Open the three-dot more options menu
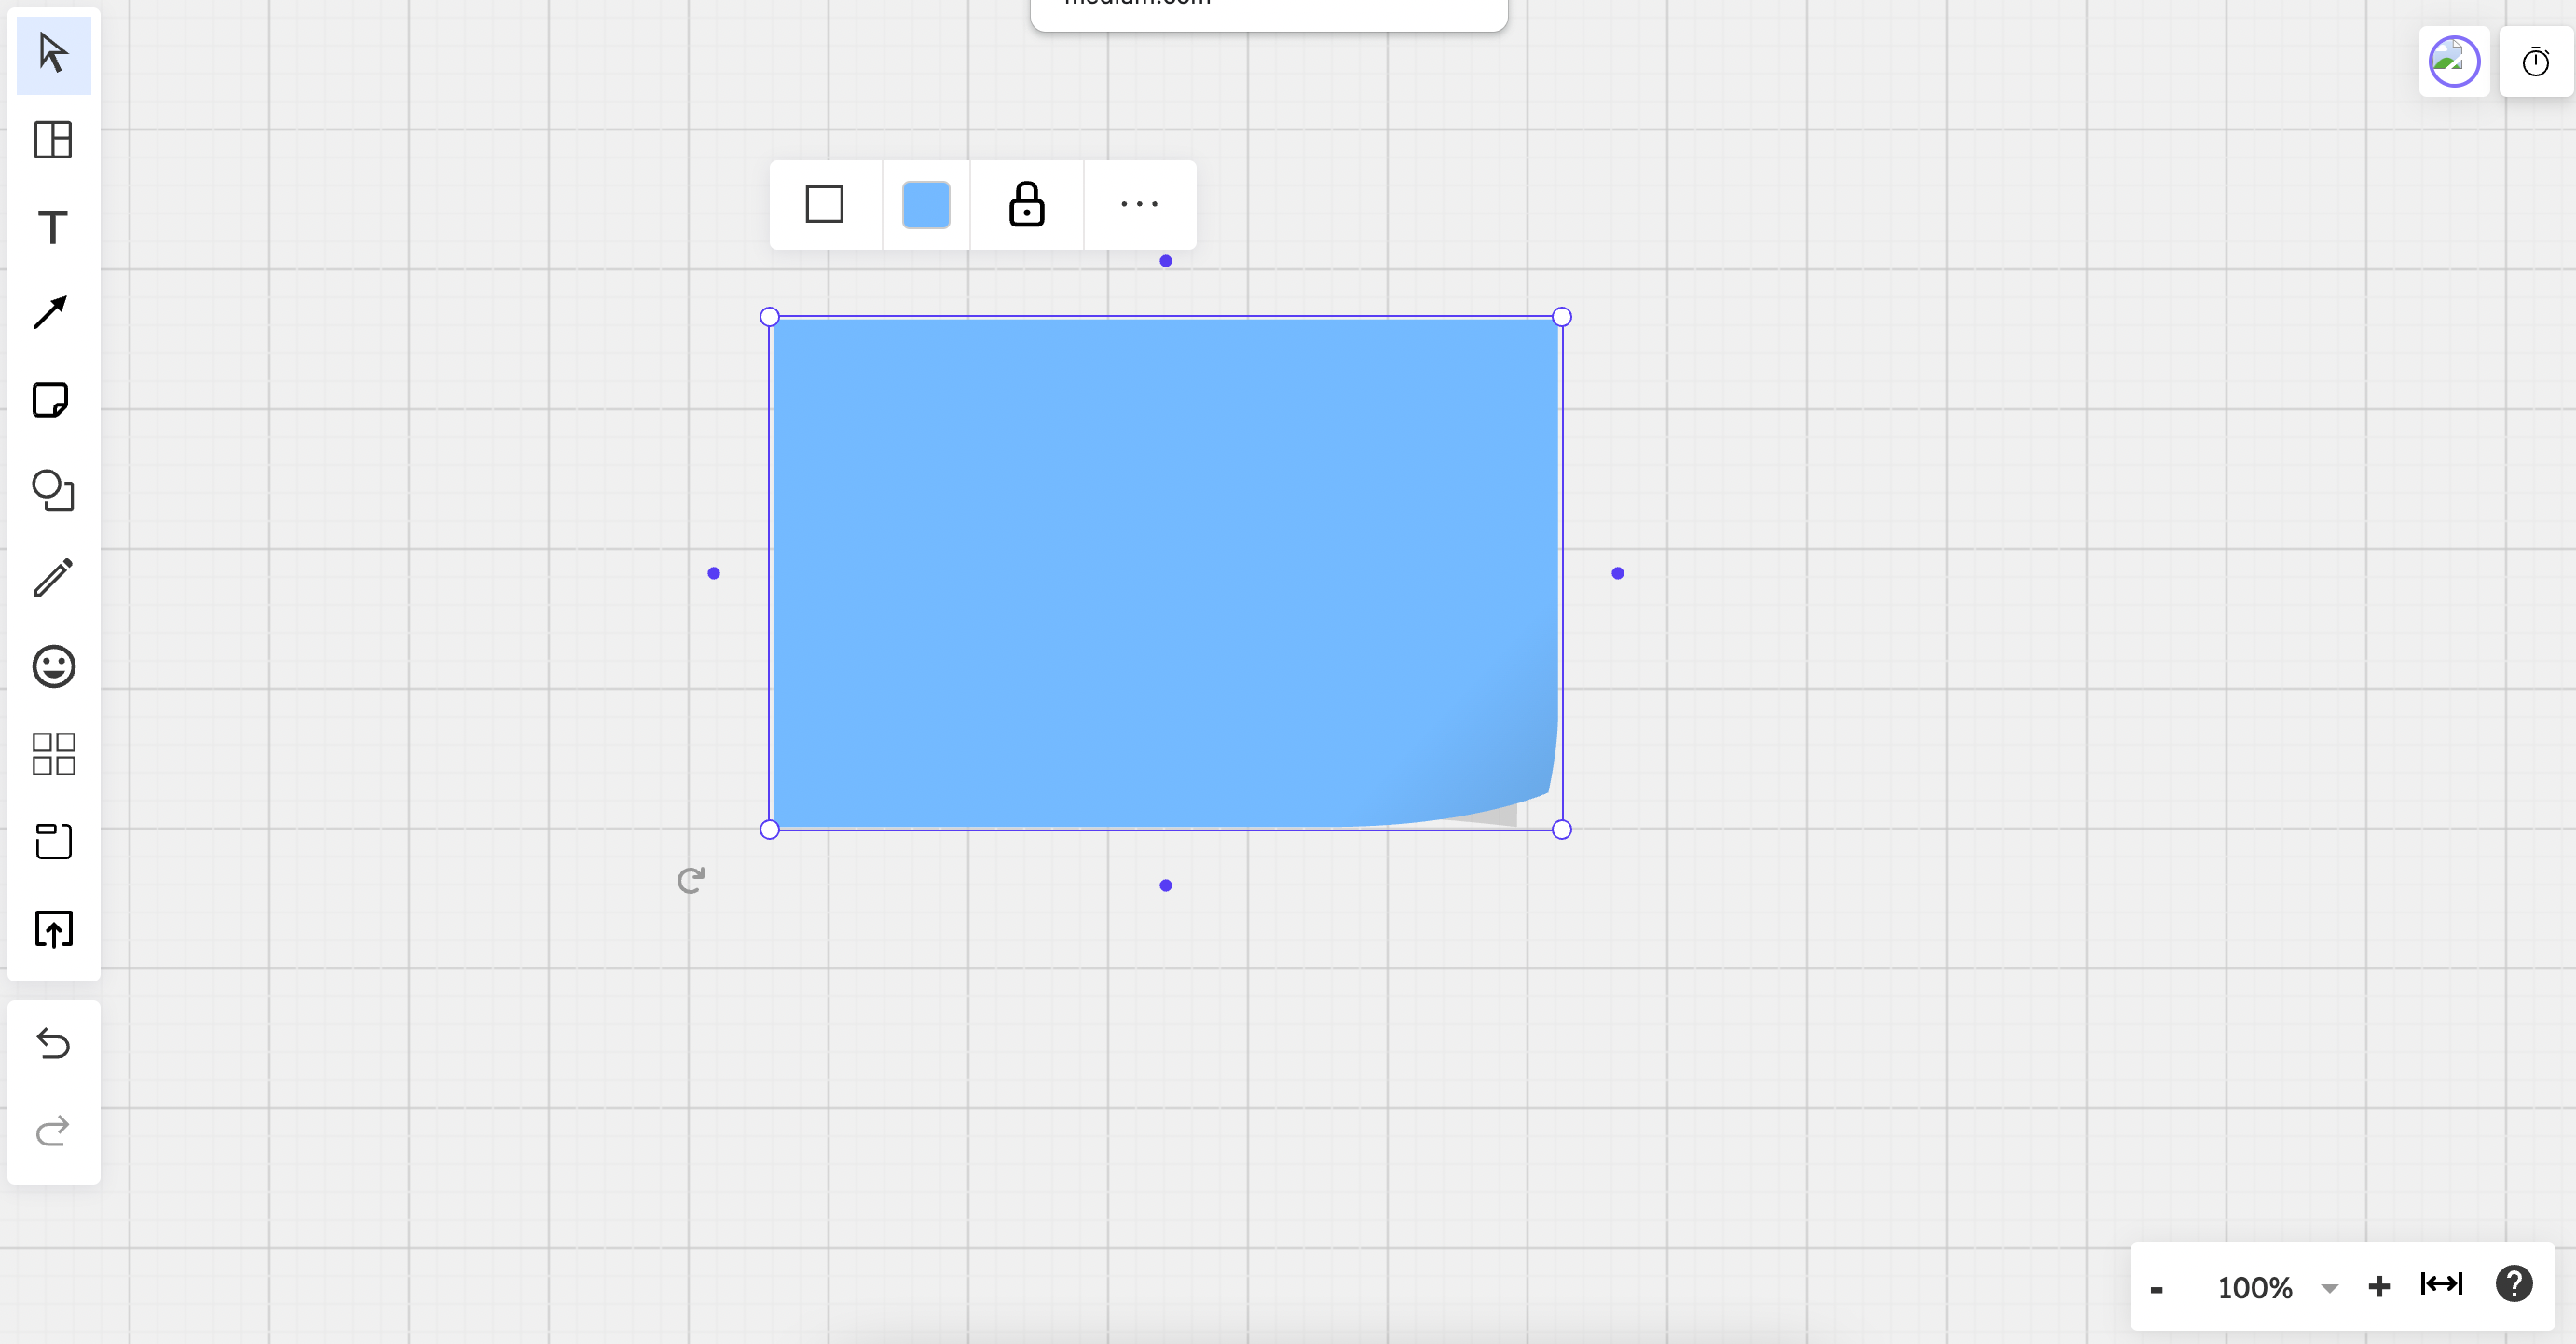Viewport: 2576px width, 1344px height. (x=1139, y=205)
